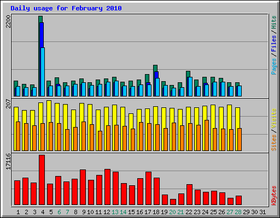Click the green day 14 axis label

(x=123, y=212)
